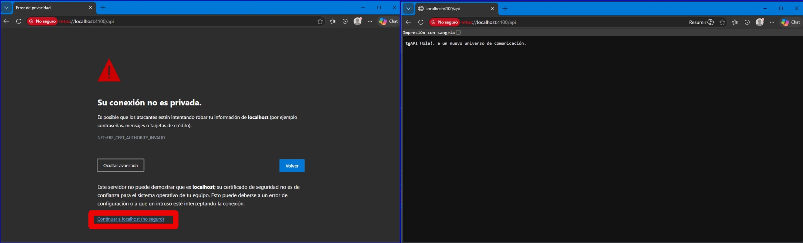
Task: Close the Error de privacidad tab
Action: coord(91,8)
